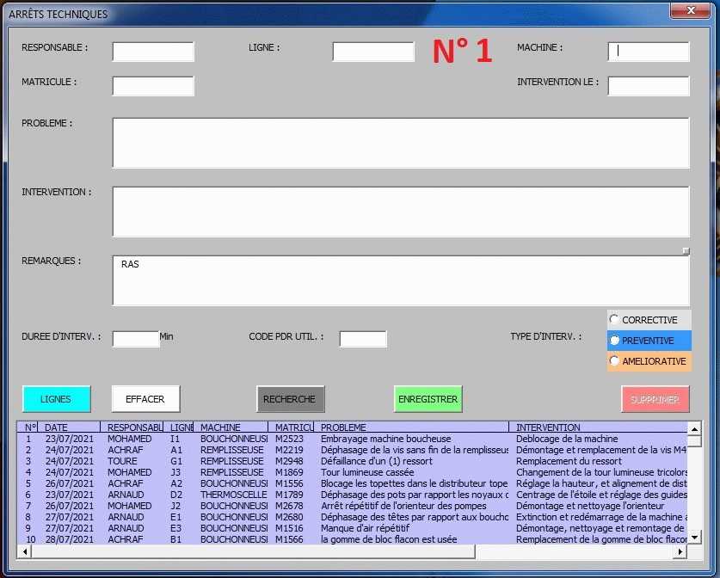Click inside the PROBLEME text area
The width and height of the screenshot is (720, 578).
400,143
